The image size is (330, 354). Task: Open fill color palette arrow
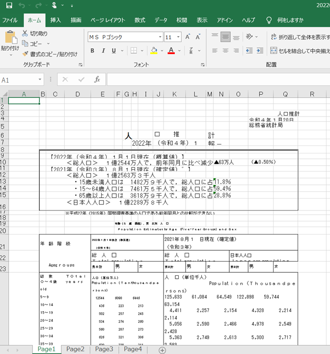pos(162,51)
